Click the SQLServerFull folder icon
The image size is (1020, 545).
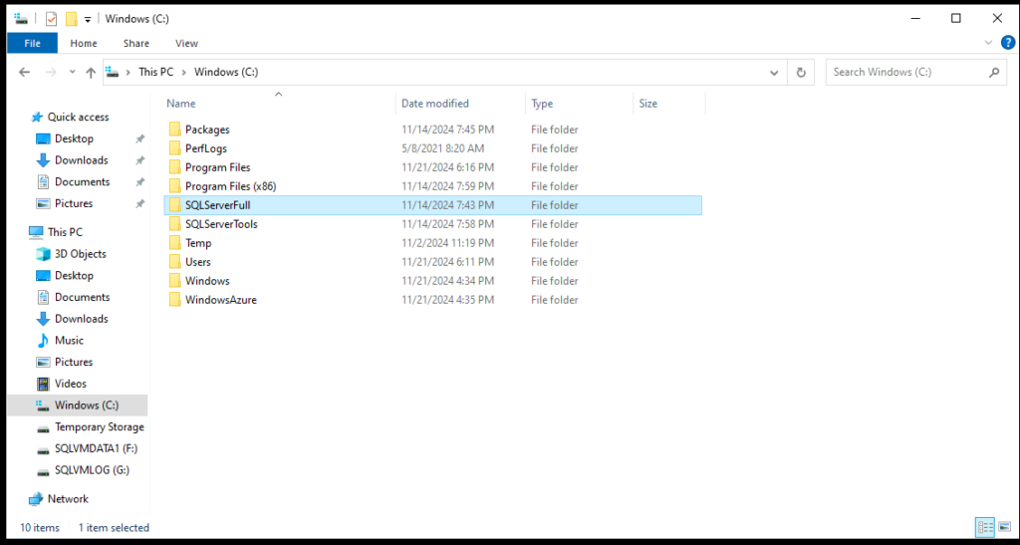[x=174, y=205]
